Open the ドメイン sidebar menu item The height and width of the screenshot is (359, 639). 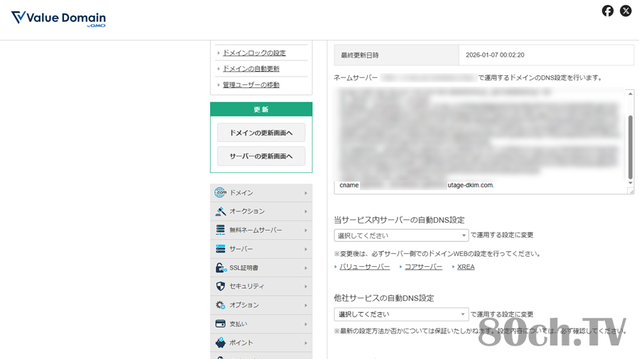coord(261,192)
